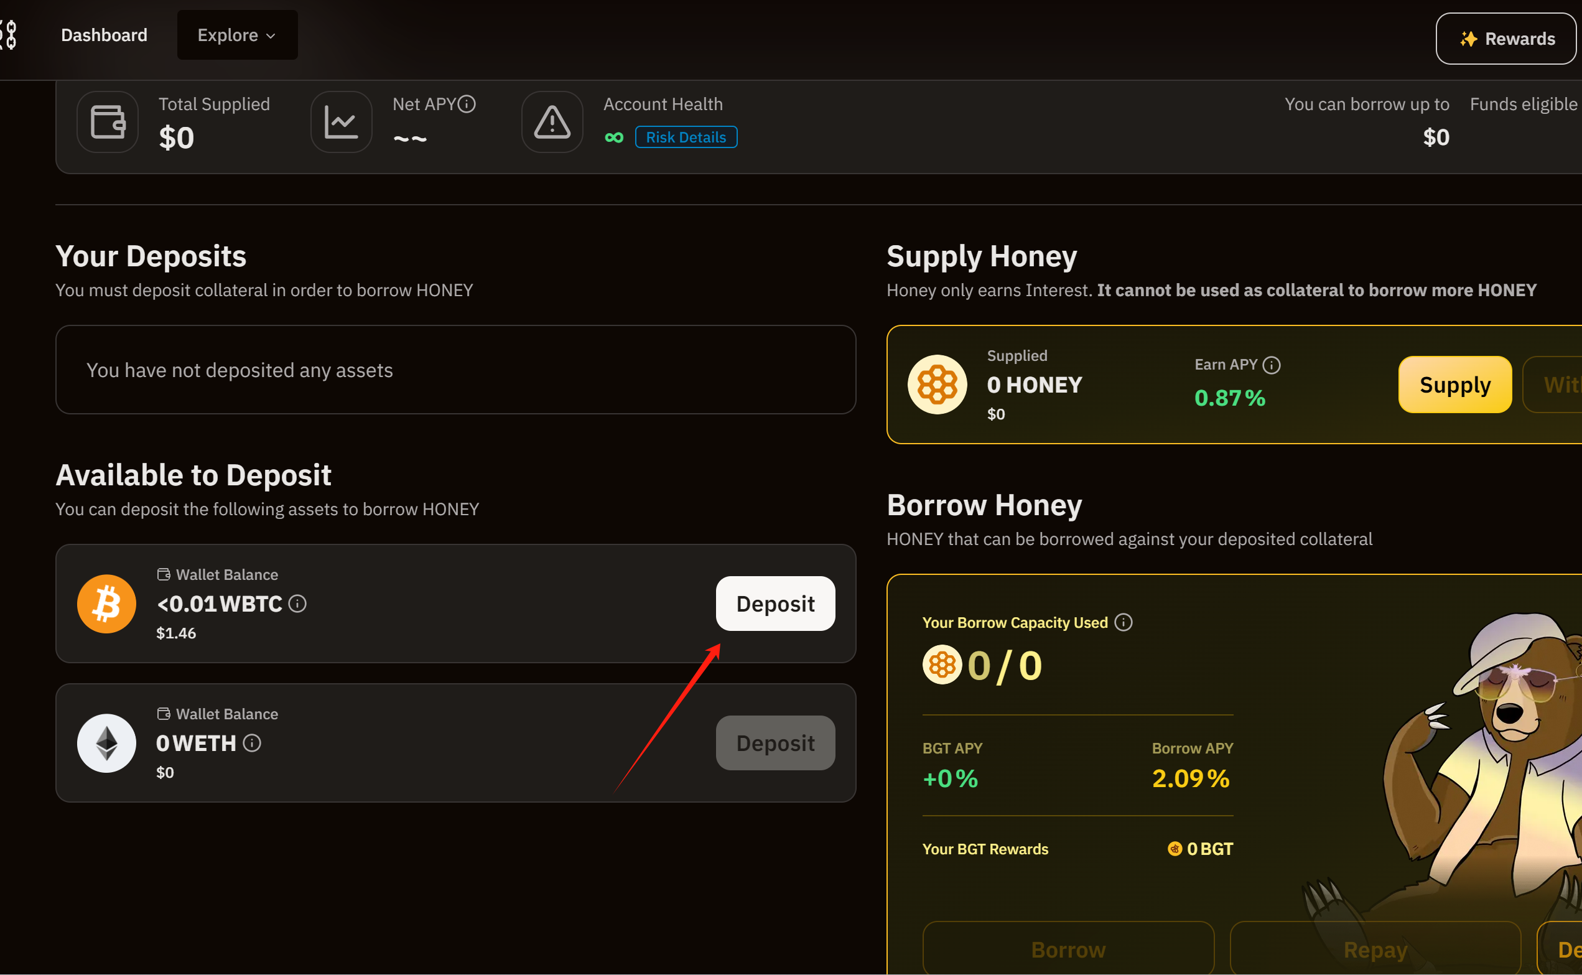Viewport: 1582px width, 975px height.
Task: Click the Total Supplied wallet icon
Action: (x=108, y=122)
